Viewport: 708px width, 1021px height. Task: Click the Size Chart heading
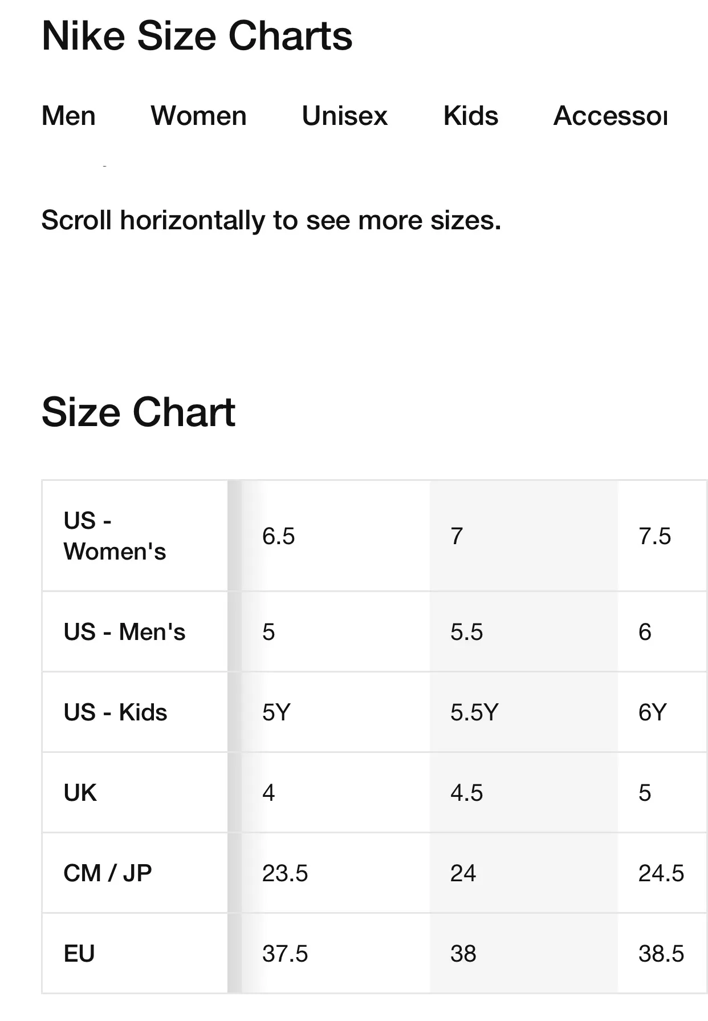click(139, 412)
